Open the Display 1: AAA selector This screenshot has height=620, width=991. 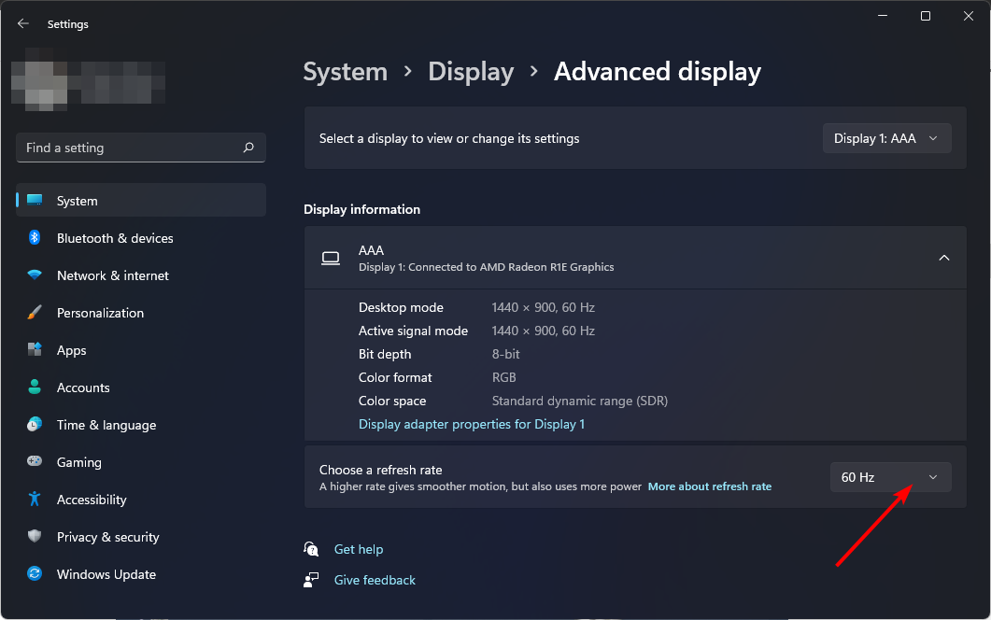coord(885,137)
